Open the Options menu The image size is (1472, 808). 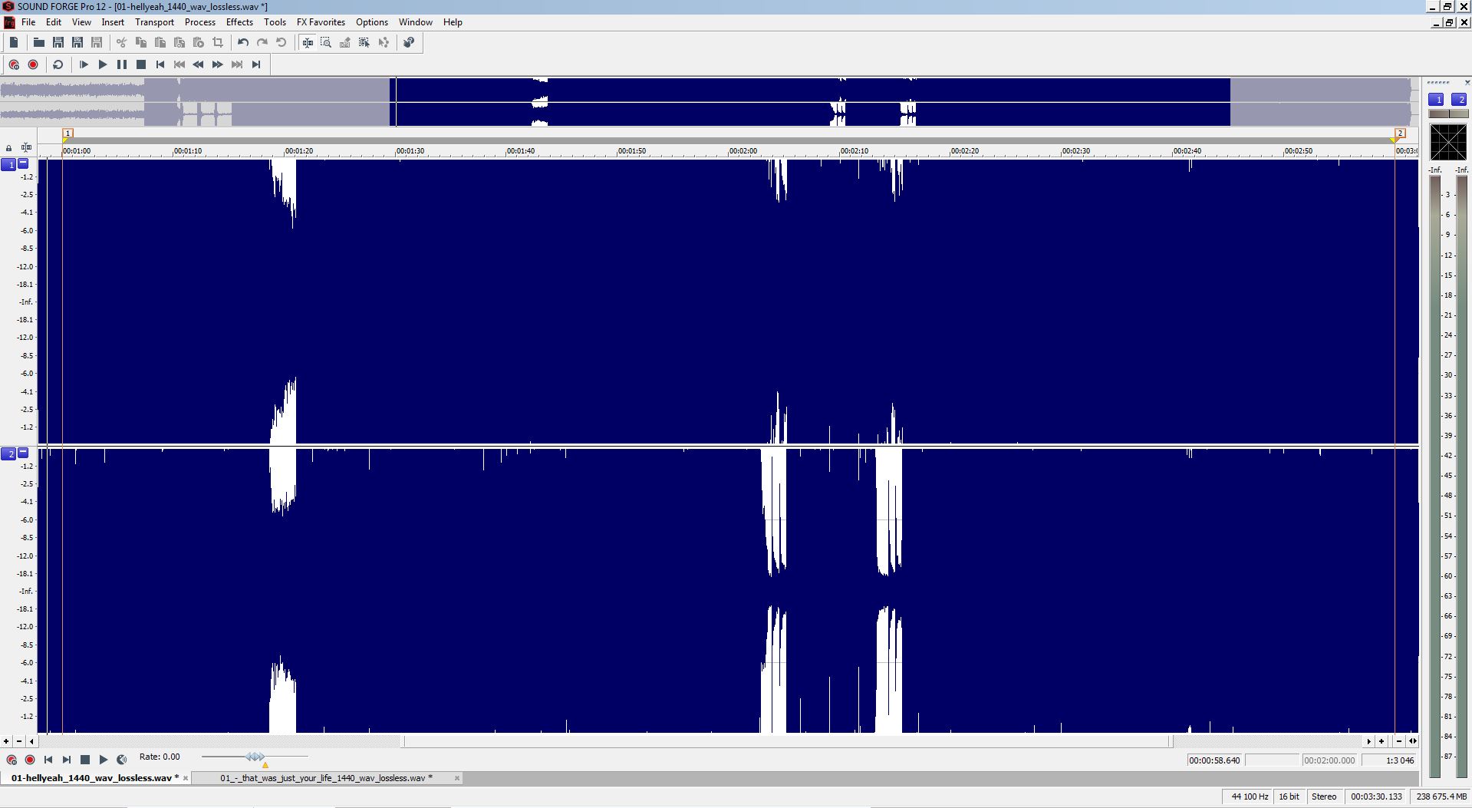click(x=372, y=22)
